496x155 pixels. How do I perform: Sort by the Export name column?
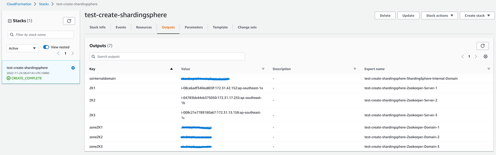point(488,69)
